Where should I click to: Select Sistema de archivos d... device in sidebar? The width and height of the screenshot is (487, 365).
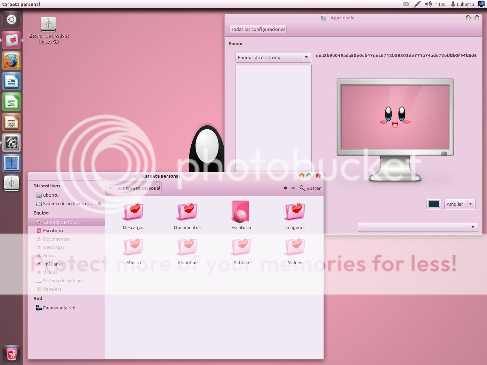pos(66,203)
